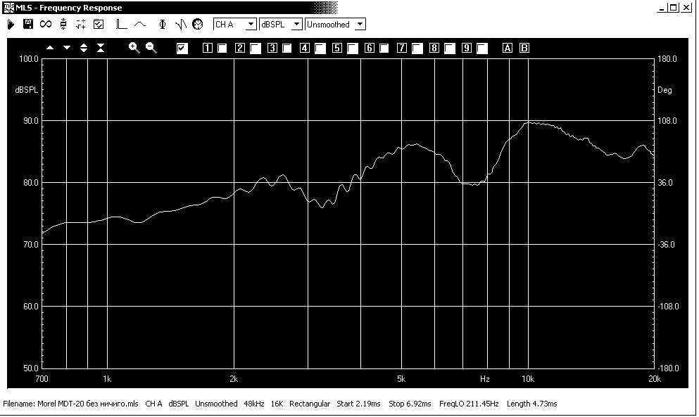Image resolution: width=699 pixels, height=417 pixels.
Task: Click overlay number 1 button
Action: (207, 48)
